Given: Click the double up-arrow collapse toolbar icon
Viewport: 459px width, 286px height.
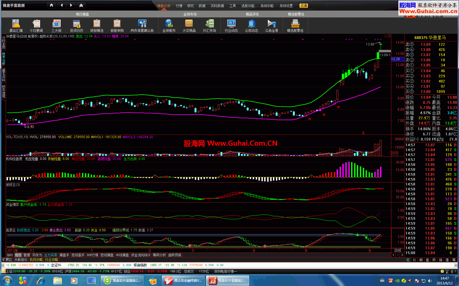Looking at the screenshot, I should pyautogui.click(x=81, y=5).
